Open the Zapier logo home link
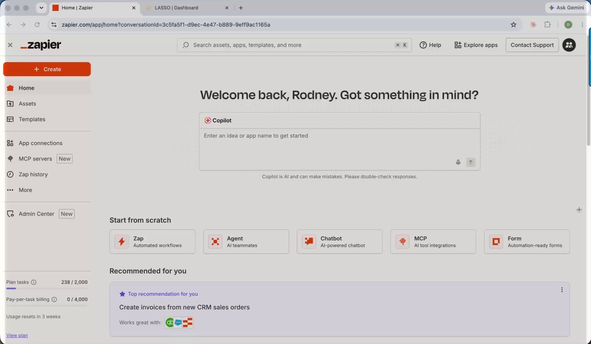This screenshot has width=591, height=344. pos(41,45)
